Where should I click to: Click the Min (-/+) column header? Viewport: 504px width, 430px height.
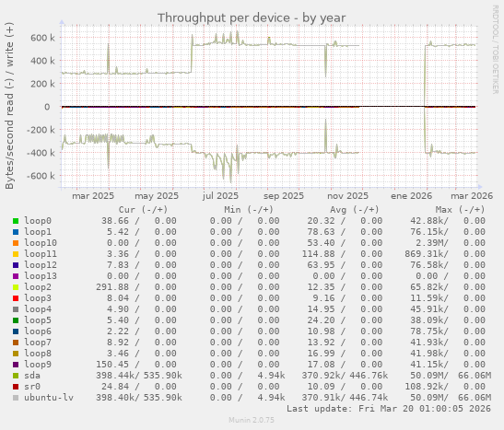[249, 210]
